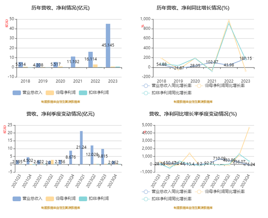The width and height of the screenshot is (268, 218).
Task: Click the 2022 revenue bar labeled 16.114
Action: pos(91,60)
